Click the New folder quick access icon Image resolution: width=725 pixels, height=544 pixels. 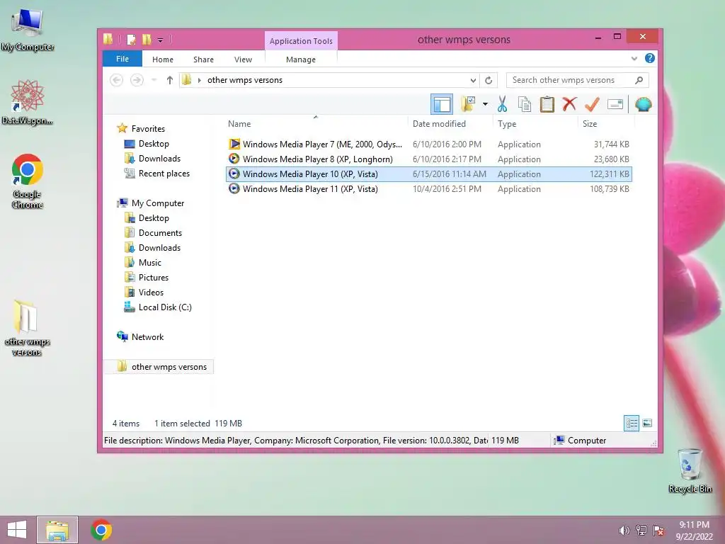pyautogui.click(x=147, y=40)
